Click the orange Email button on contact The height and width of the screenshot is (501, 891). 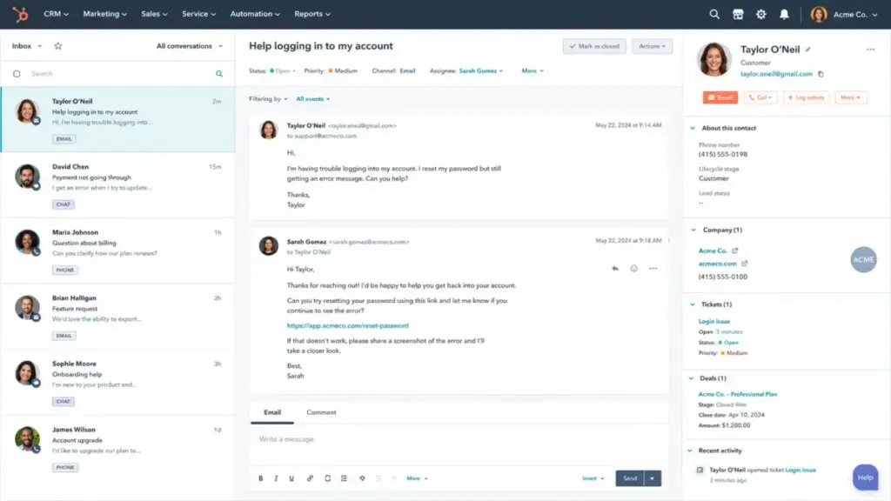click(720, 97)
